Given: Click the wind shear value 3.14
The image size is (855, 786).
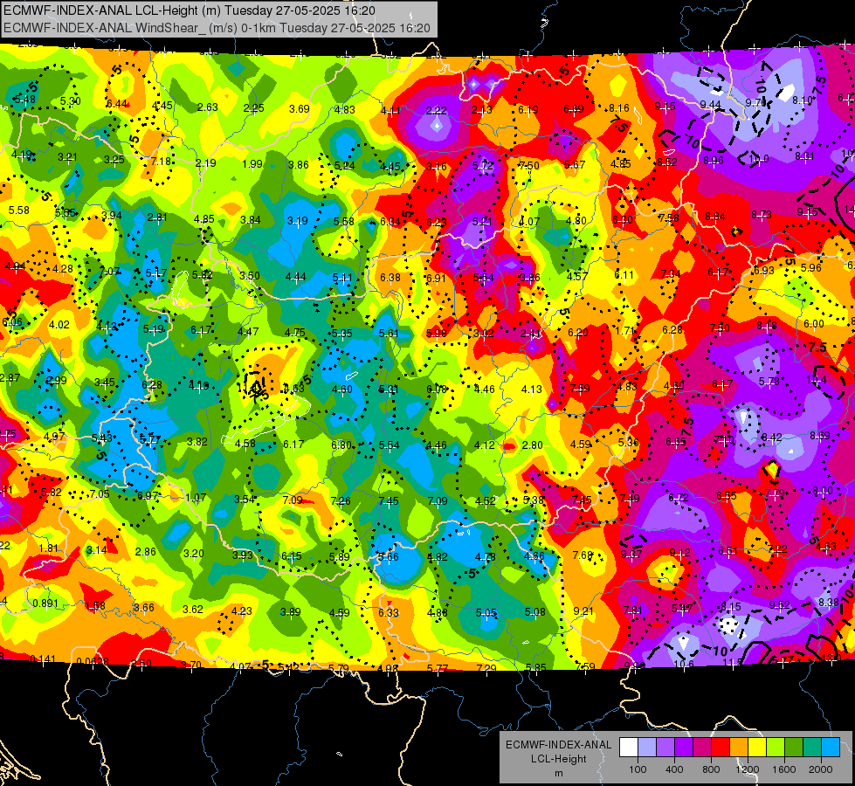Looking at the screenshot, I should (x=97, y=550).
